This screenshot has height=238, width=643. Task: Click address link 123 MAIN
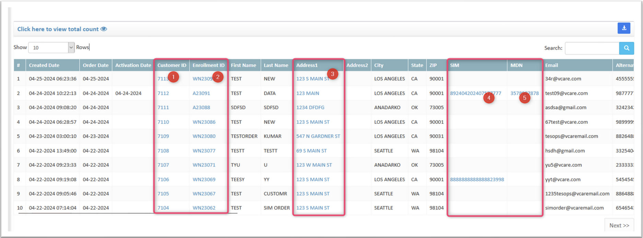pyautogui.click(x=307, y=93)
